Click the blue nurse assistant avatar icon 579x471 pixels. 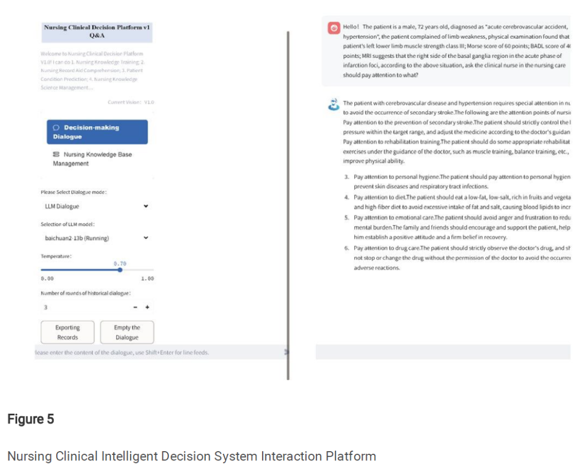tap(334, 104)
